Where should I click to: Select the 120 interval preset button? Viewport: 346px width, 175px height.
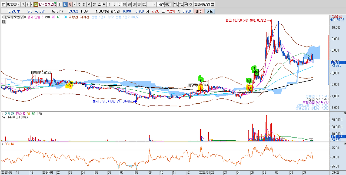(x=144, y=4)
